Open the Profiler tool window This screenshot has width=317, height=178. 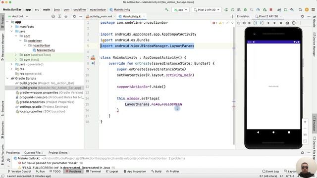coord(172,172)
